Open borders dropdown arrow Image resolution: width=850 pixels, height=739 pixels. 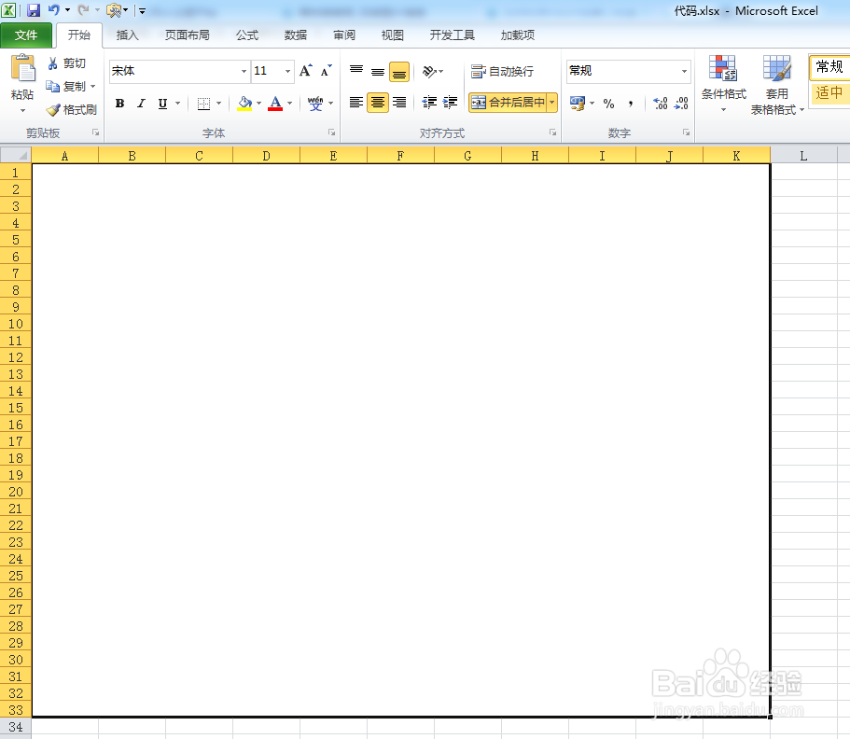point(219,103)
